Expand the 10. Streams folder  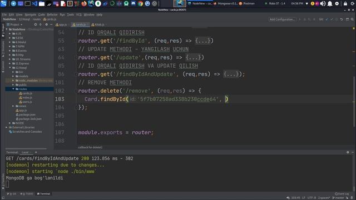(x=10, y=59)
